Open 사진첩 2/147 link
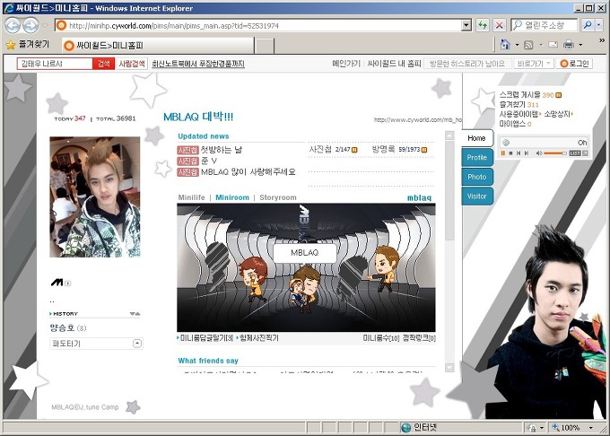610x436 pixels. pos(333,149)
